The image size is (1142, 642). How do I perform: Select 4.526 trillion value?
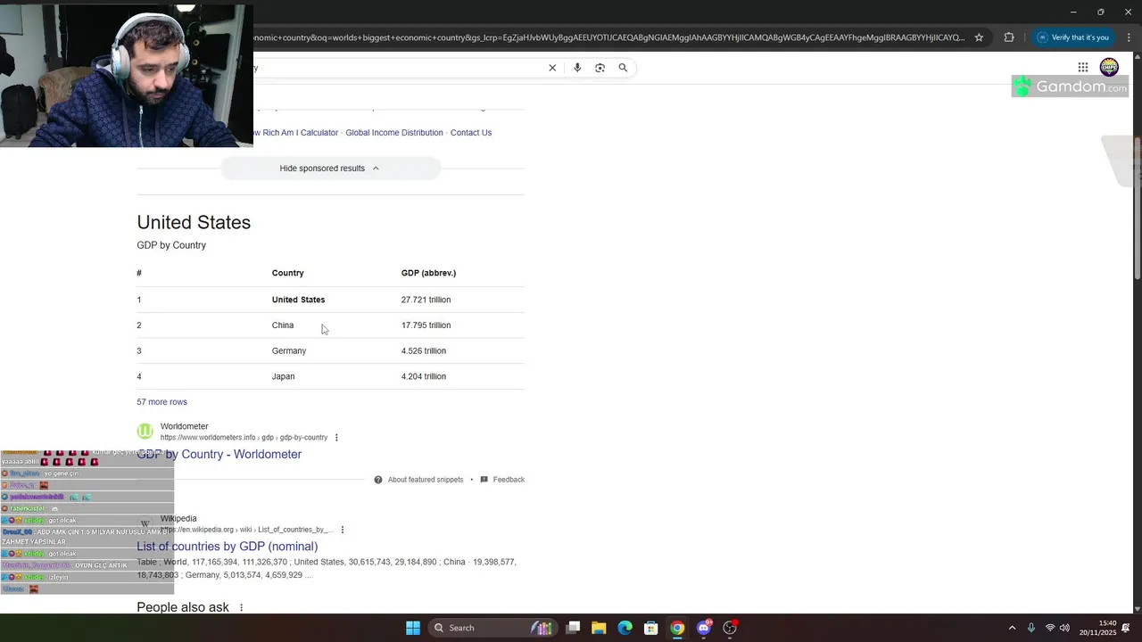pyautogui.click(x=424, y=351)
